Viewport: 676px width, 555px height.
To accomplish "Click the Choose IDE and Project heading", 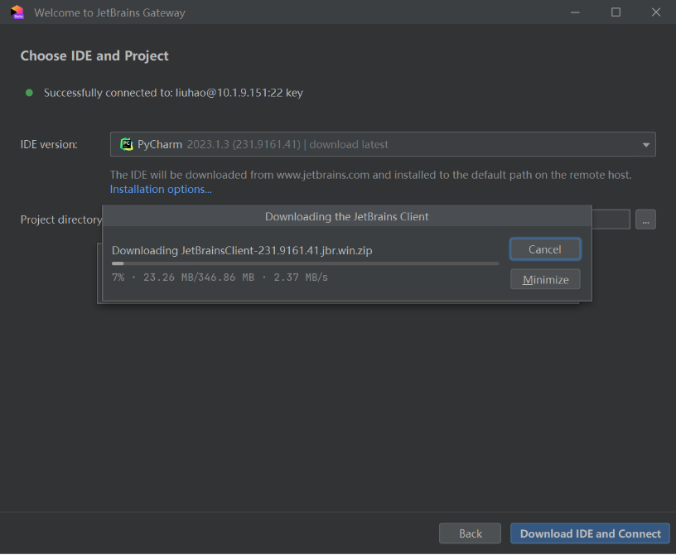I will tap(94, 55).
